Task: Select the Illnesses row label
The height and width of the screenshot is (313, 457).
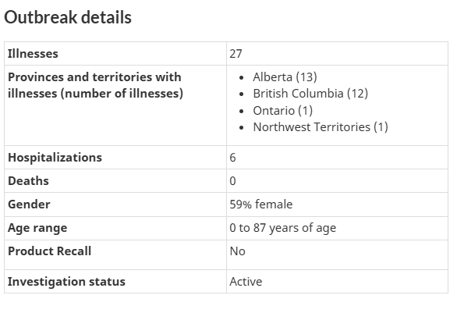Action: point(33,54)
